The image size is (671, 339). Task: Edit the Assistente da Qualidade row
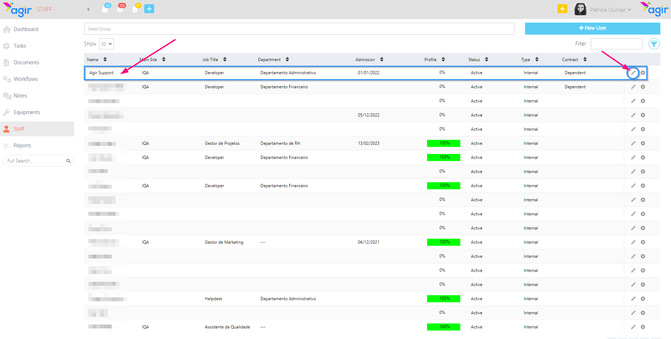click(x=633, y=327)
